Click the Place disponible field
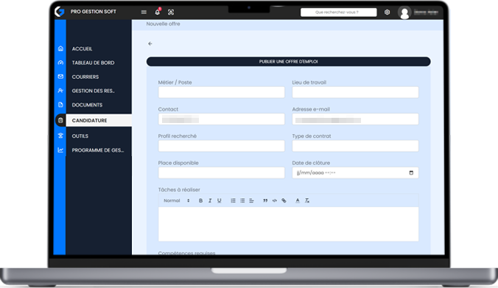This screenshot has height=288, width=498. (221, 173)
